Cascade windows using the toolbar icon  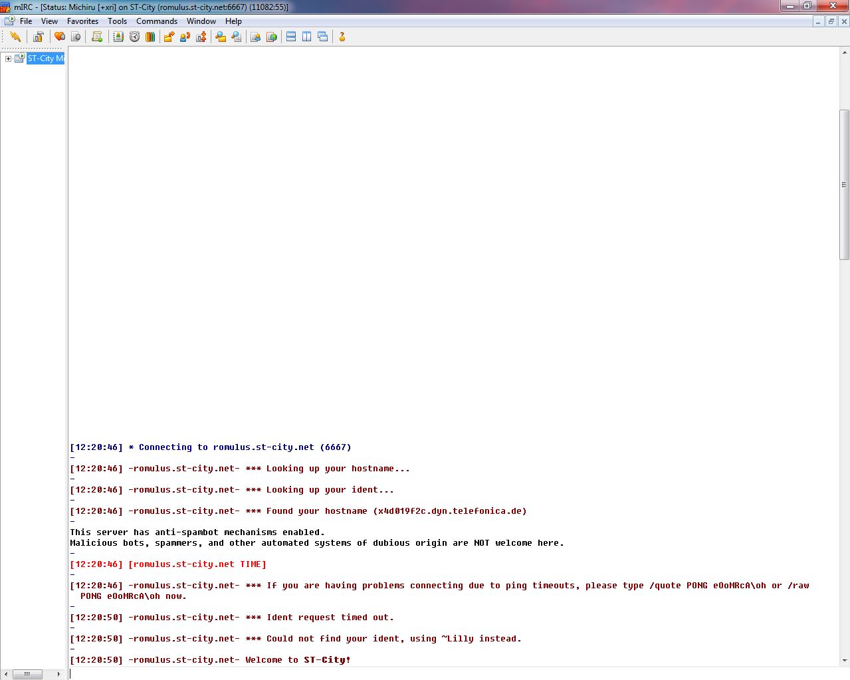pyautogui.click(x=323, y=37)
